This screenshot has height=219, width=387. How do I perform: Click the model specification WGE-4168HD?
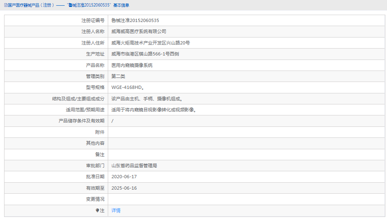(x=127, y=87)
